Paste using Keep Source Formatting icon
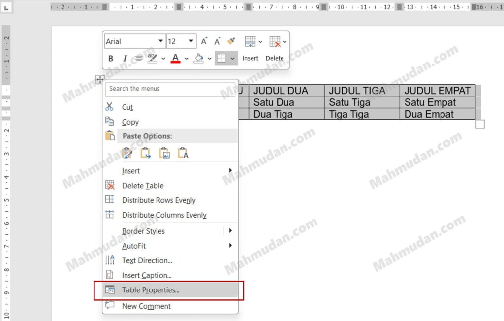504x321 pixels. click(x=127, y=153)
